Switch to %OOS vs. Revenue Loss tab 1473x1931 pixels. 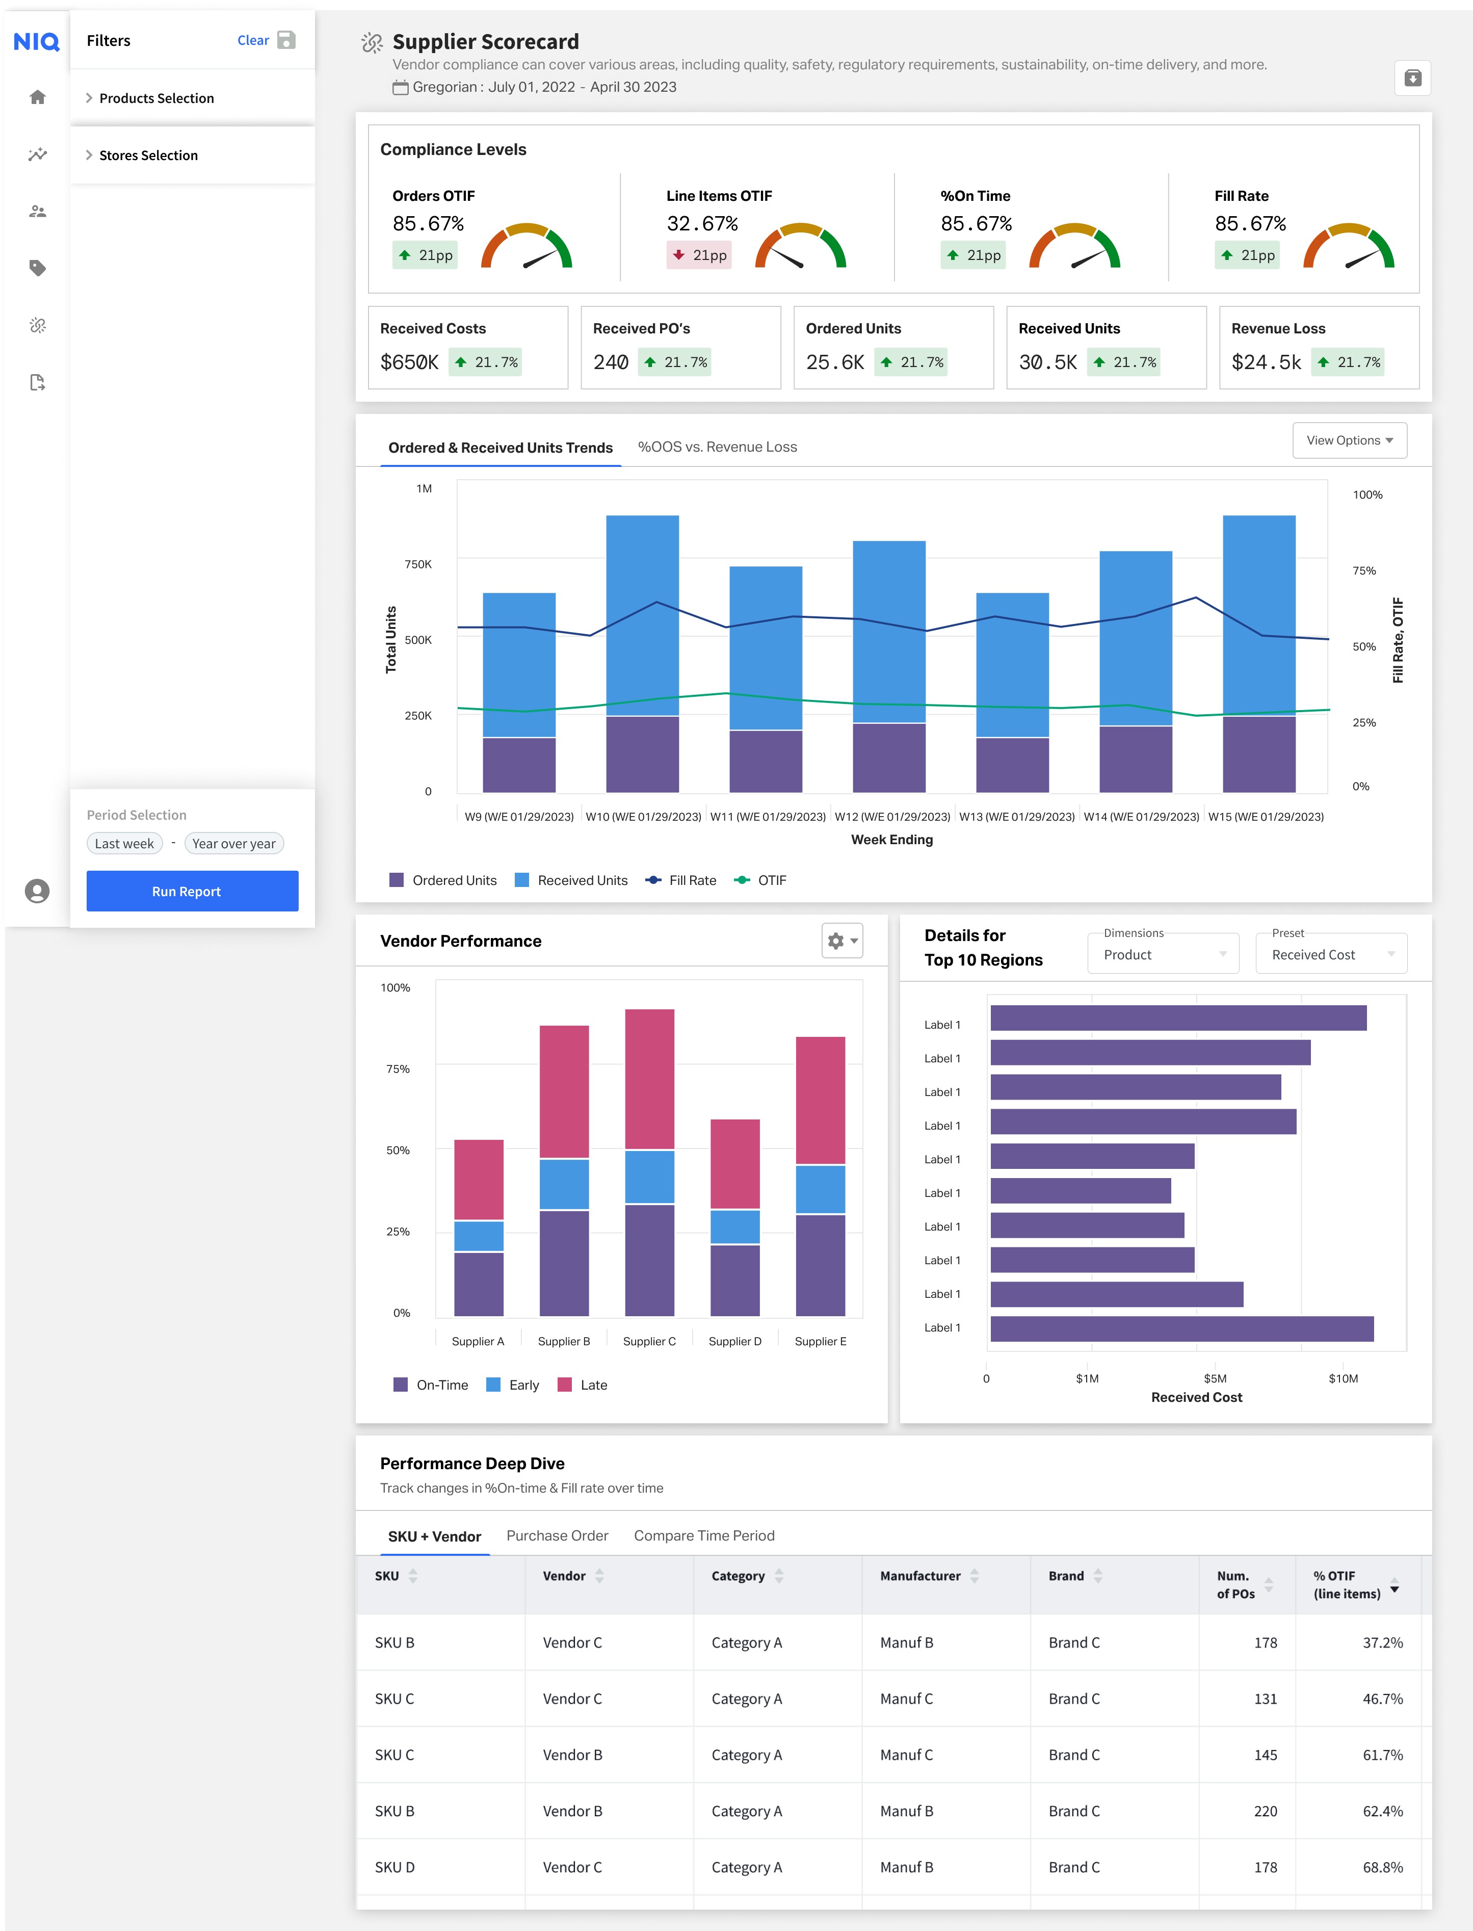[716, 447]
